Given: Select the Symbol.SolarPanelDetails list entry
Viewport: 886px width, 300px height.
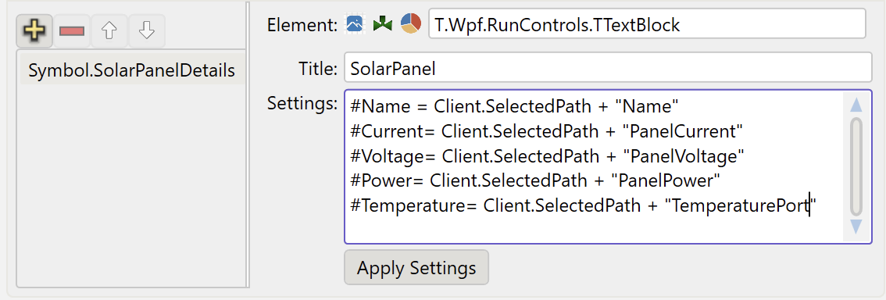Looking at the screenshot, I should pyautogui.click(x=132, y=70).
